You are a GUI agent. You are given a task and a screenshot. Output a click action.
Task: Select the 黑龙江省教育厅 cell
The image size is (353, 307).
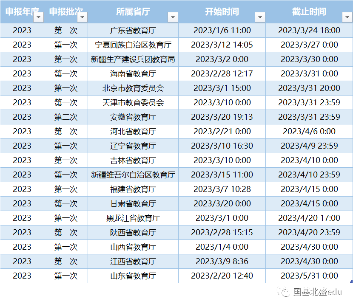[132, 218]
